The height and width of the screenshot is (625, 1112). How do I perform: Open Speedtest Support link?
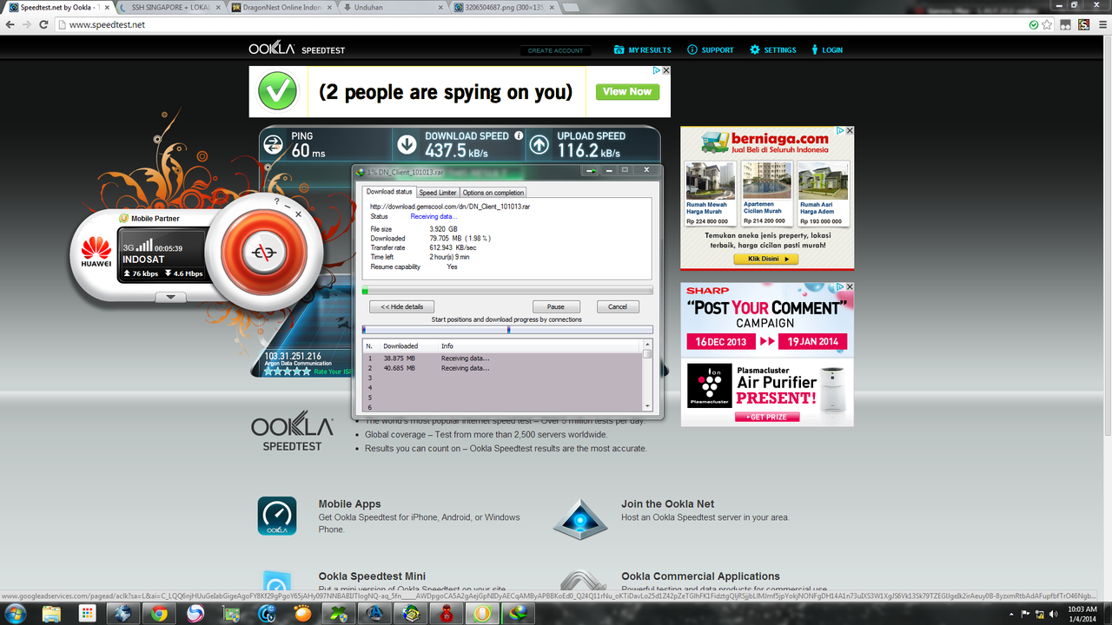pyautogui.click(x=711, y=50)
